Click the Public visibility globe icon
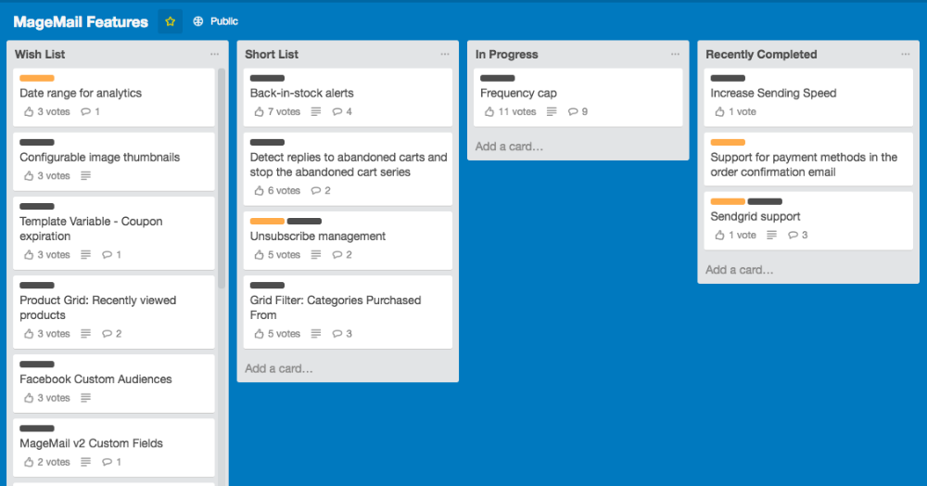 point(198,21)
